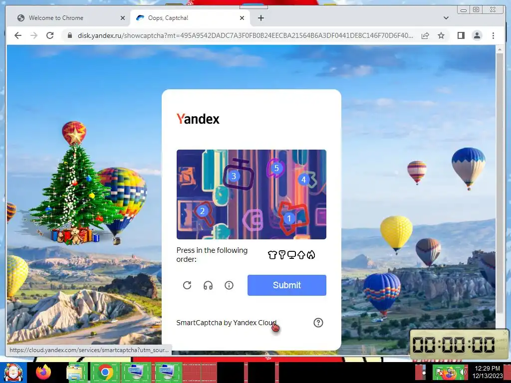The height and width of the screenshot is (383, 511).
Task: Open captcha info circle icon
Action: tap(229, 285)
